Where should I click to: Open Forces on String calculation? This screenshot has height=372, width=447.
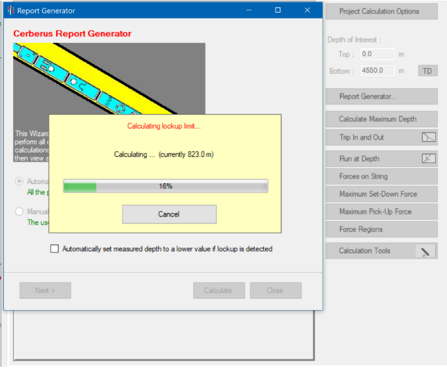[x=382, y=176]
